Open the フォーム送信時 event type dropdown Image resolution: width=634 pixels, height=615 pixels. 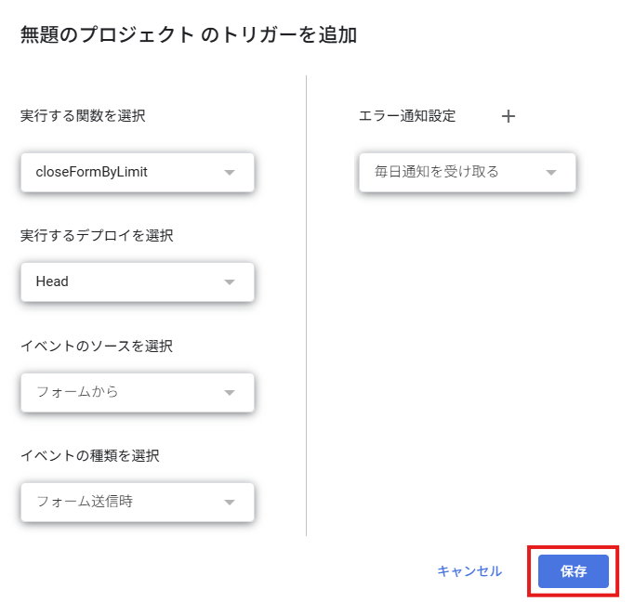(x=138, y=503)
